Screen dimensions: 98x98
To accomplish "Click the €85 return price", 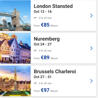I will click(x=45, y=25).
